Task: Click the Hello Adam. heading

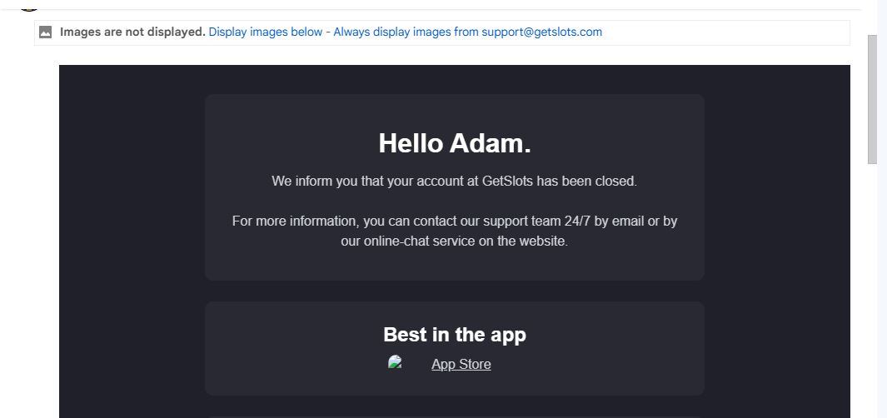Action: click(455, 143)
